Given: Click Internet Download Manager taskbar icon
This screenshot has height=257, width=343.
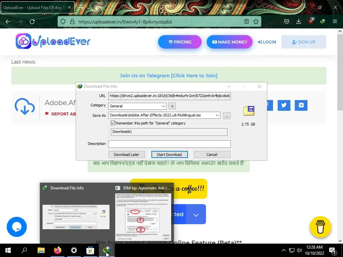Looking at the screenshot, I should tap(107, 250).
